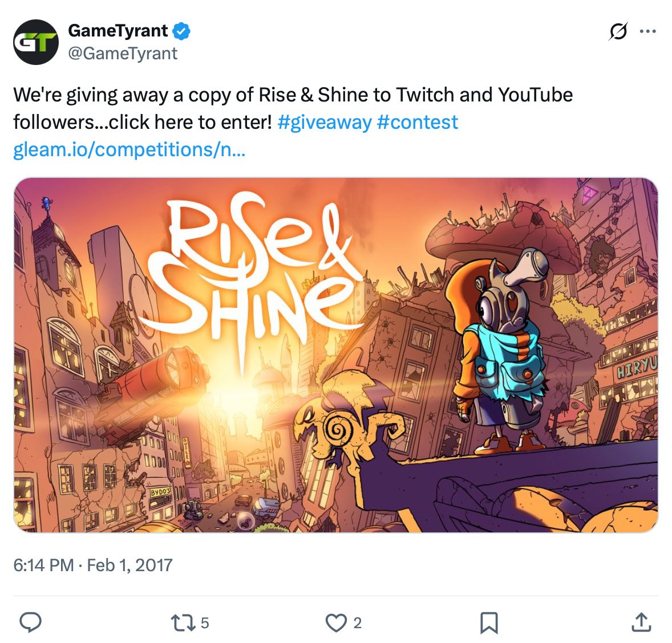Bookmark this post with the bookmark icon
The height and width of the screenshot is (643, 672).
pyautogui.click(x=489, y=623)
